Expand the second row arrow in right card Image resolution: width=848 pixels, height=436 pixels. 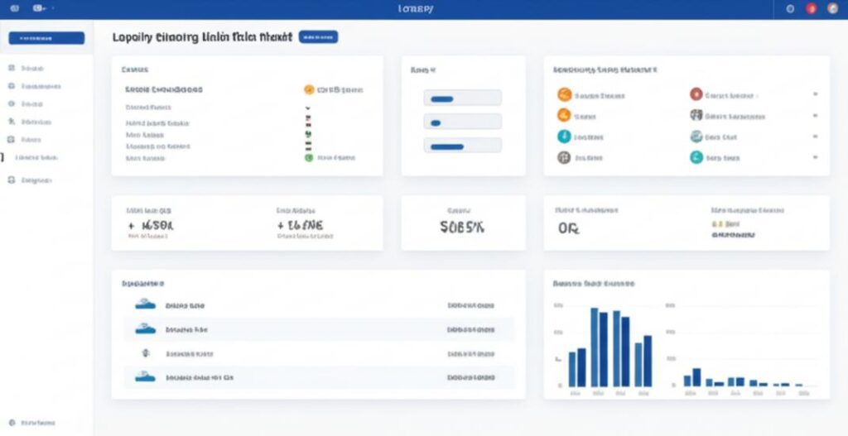[815, 116]
